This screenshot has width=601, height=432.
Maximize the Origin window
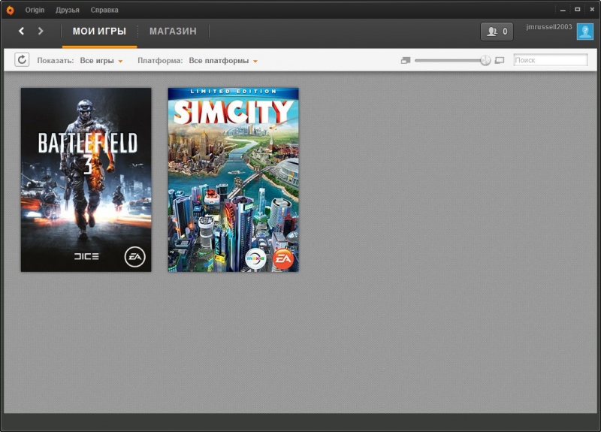(x=577, y=10)
